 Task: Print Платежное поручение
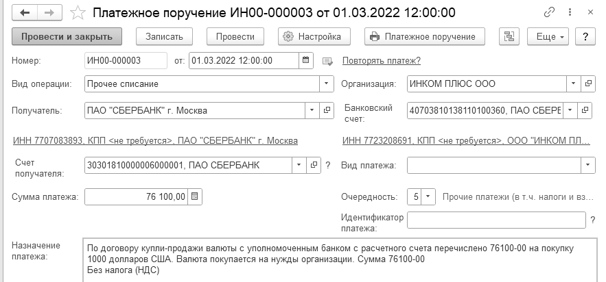(x=425, y=36)
